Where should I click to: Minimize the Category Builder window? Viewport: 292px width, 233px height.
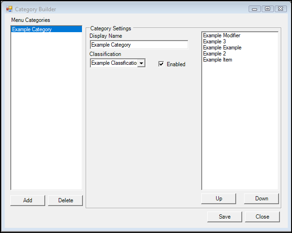click(x=255, y=9)
